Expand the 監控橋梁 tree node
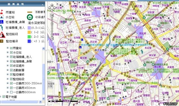179x106 pixels. tap(8, 74)
